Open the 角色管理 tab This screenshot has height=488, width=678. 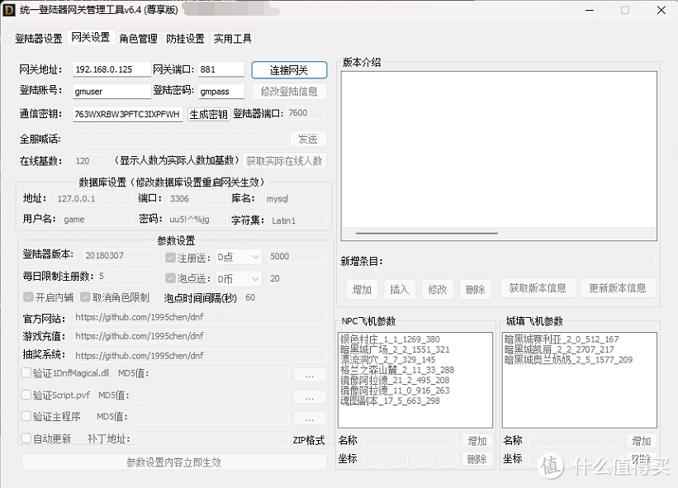[x=137, y=38]
